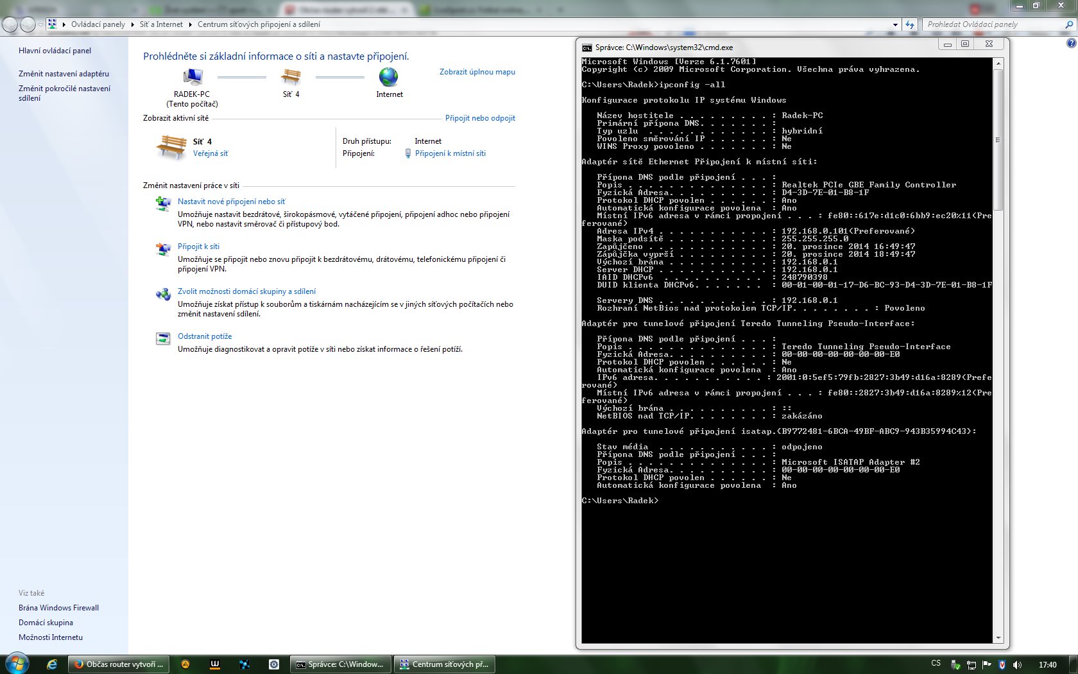The width and height of the screenshot is (1078, 674).
Task: Launch Internet Explorer from the taskbar
Action: 52,664
